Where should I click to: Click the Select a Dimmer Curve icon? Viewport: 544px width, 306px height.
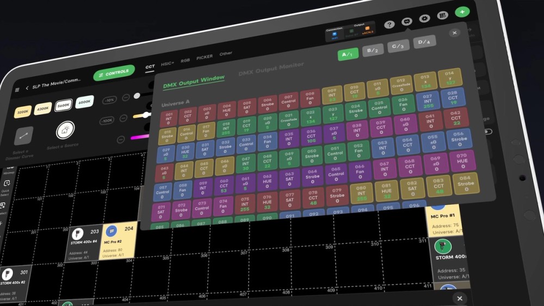click(23, 136)
